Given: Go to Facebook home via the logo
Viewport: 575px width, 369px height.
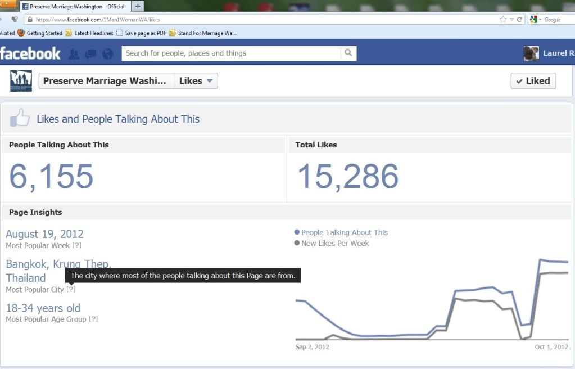Looking at the screenshot, I should tap(30, 53).
